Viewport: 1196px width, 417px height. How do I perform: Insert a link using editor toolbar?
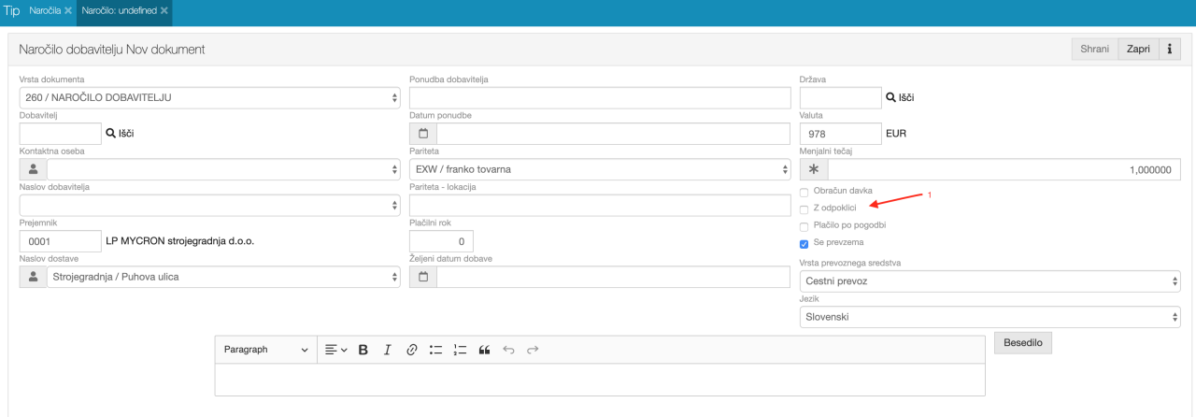(411, 350)
